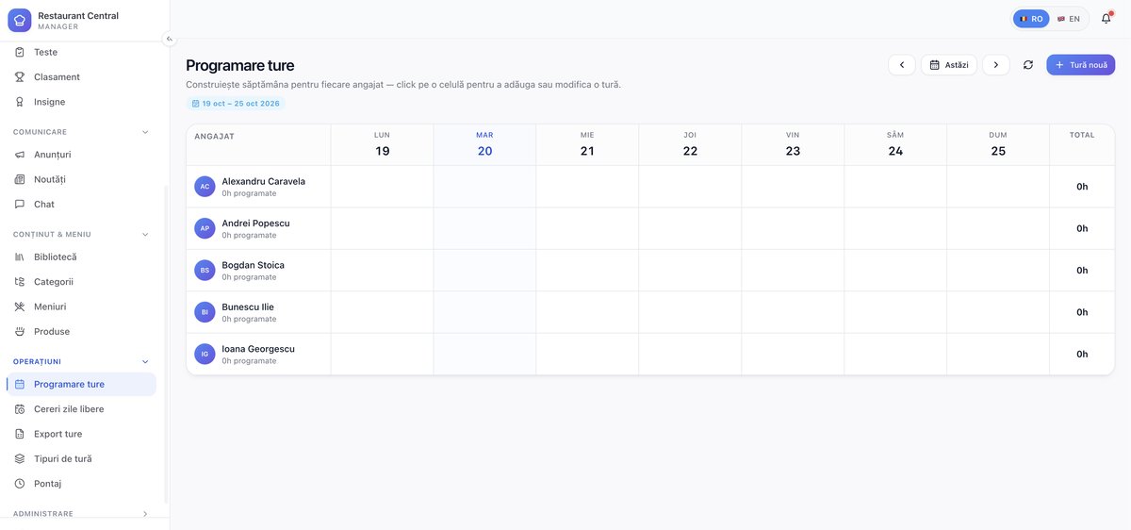Click the Anunțuri megaphone icon
The width and height of the screenshot is (1131, 530).
20,155
